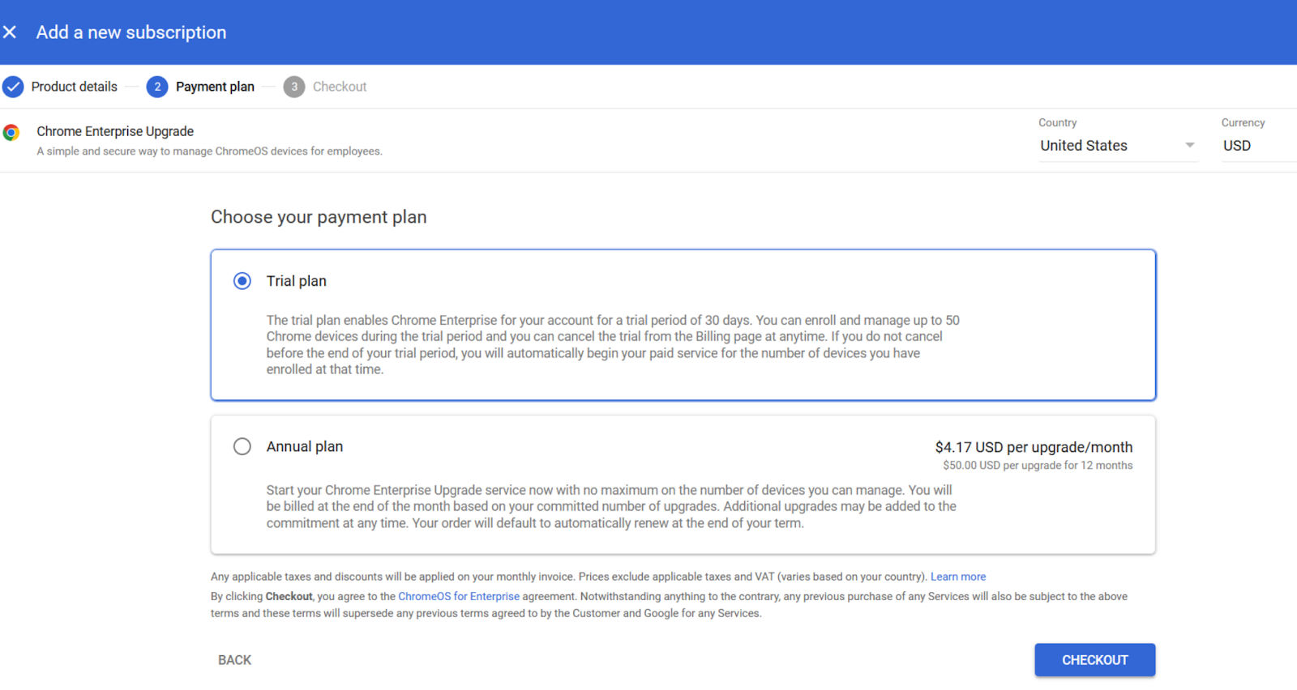Jump to the Checkout step label
This screenshot has height=690, width=1297.
(340, 87)
